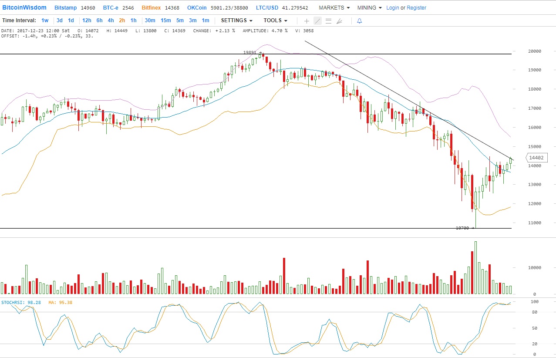
Task: Open the SETTINGS dropdown
Action: click(x=237, y=20)
